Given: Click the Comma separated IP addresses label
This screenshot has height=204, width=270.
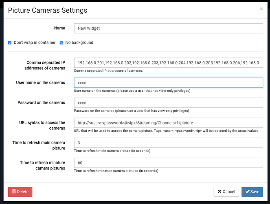Looking at the screenshot, I should (46, 65).
